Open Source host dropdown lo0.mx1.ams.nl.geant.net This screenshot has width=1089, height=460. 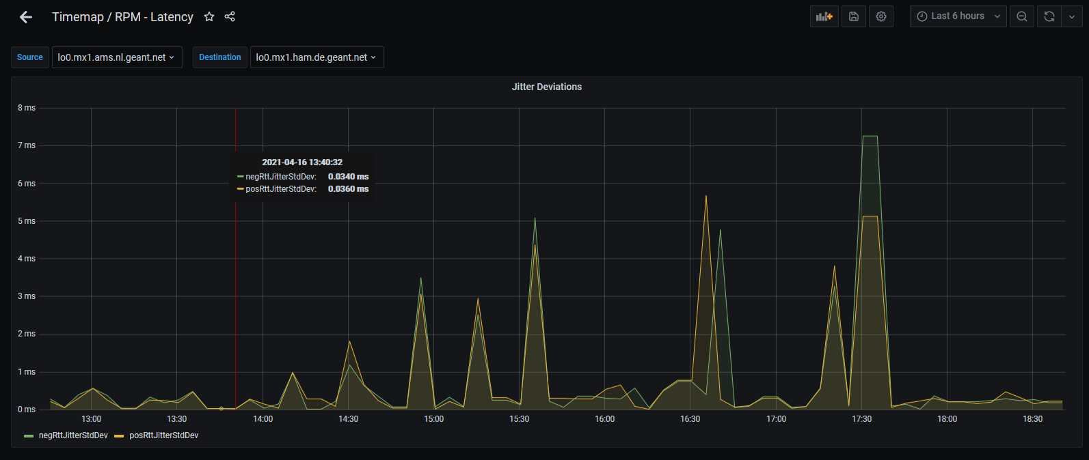point(117,57)
